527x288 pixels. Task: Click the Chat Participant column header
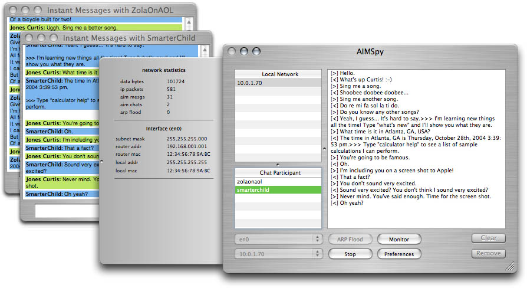coord(278,172)
